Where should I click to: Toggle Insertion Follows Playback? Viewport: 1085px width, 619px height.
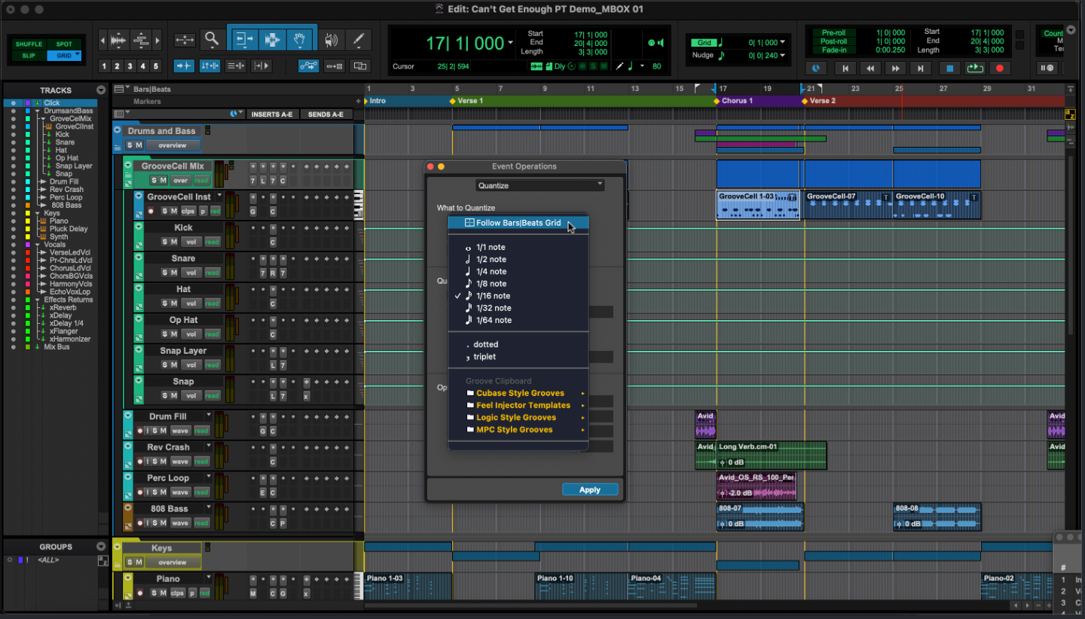click(261, 66)
